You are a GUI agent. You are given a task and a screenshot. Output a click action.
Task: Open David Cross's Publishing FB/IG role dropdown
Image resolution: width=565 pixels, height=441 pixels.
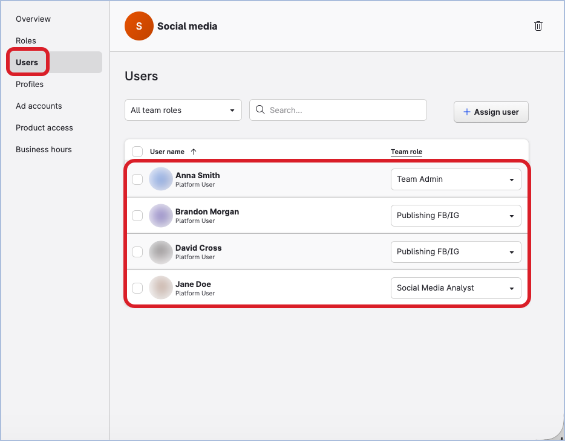[456, 252]
